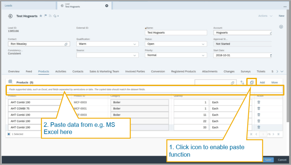The image size is (291, 165).
Task: Click the Products table view icon
Action: (x=10, y=81)
